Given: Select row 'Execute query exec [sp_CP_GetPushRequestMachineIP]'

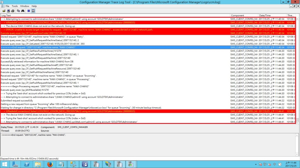Looking at the screenshot, I should point(148,65).
